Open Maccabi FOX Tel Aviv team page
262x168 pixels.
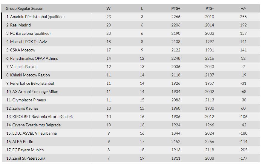point(28,42)
